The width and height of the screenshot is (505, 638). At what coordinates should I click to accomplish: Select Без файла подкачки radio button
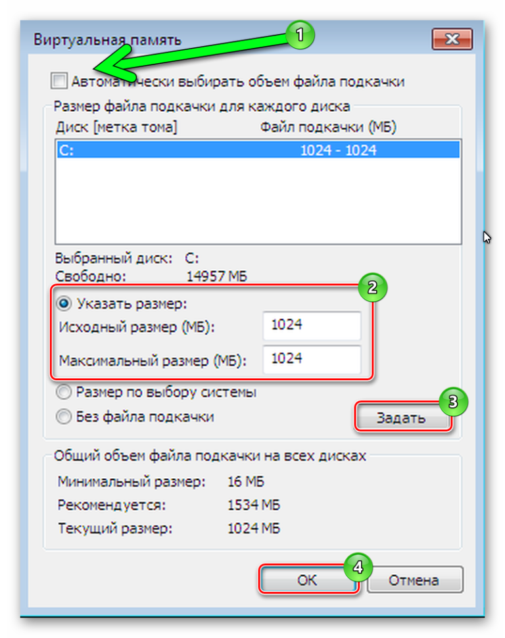click(x=64, y=416)
